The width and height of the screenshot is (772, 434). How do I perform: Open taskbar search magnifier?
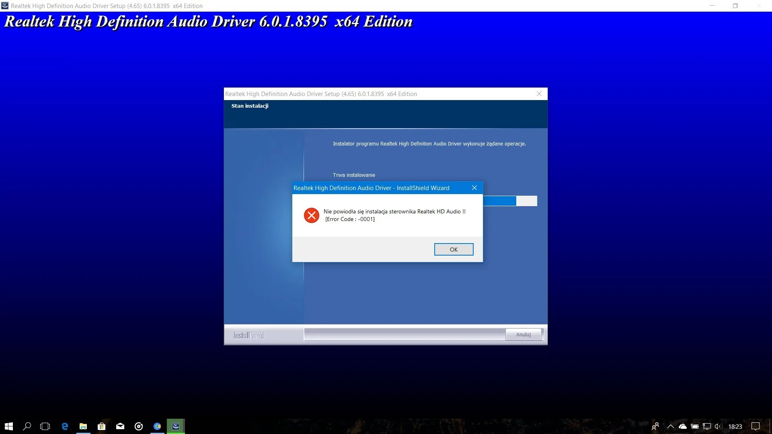click(27, 426)
